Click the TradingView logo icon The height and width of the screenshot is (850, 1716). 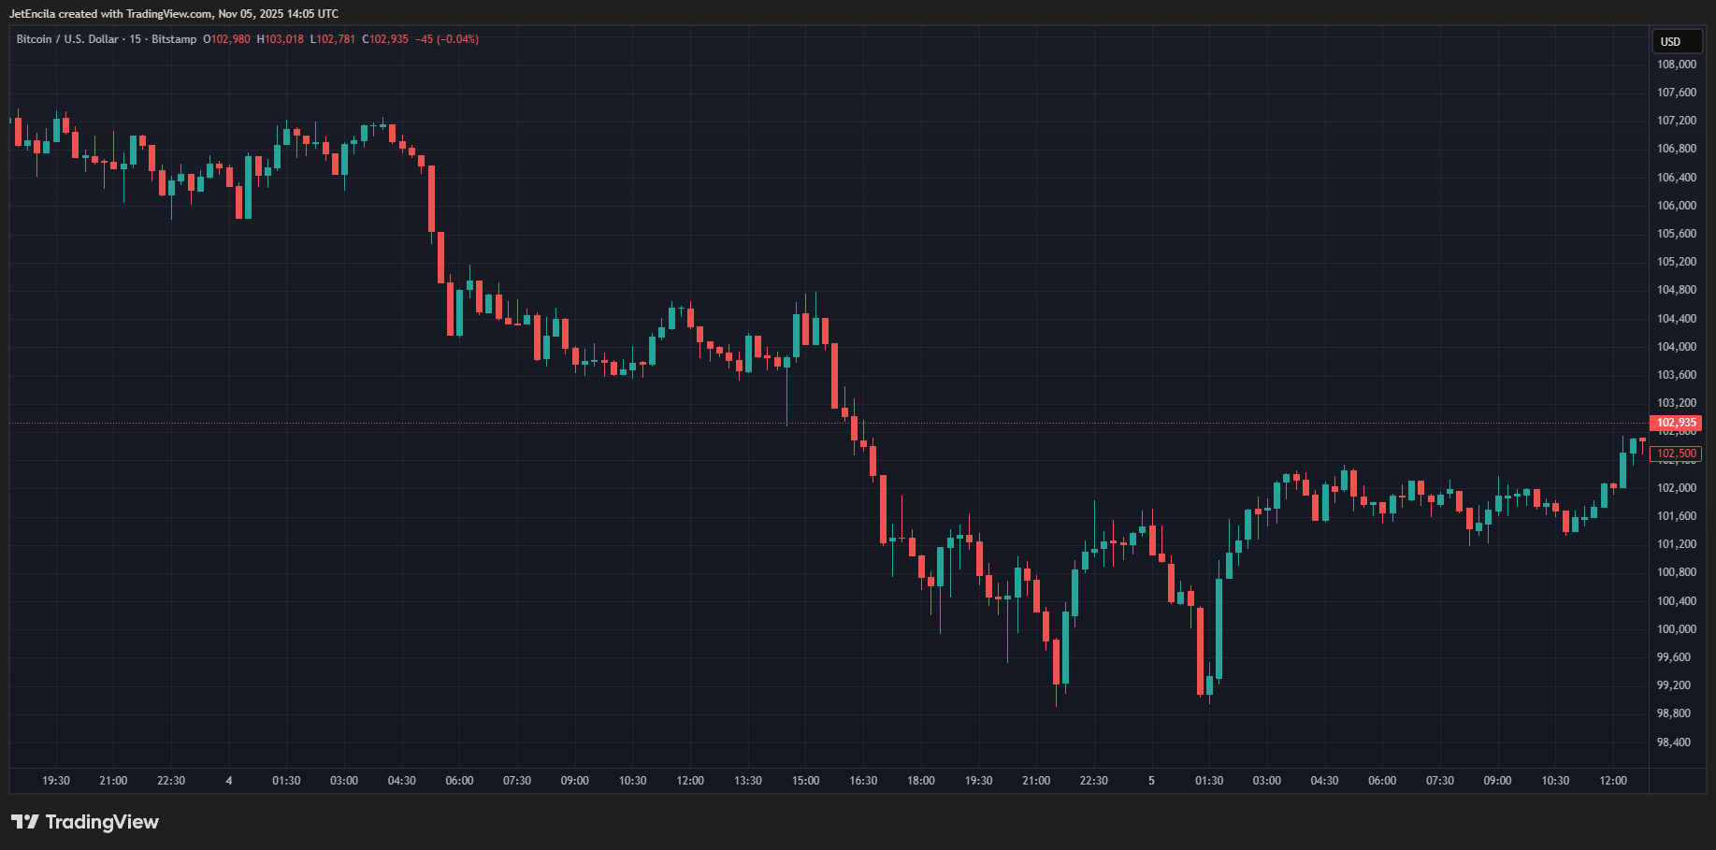coord(25,822)
